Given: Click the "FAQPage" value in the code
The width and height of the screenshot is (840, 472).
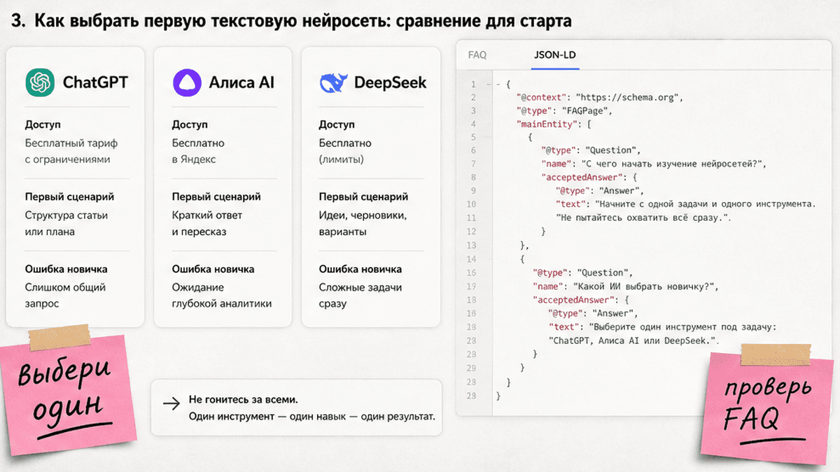Looking at the screenshot, I should point(585,110).
